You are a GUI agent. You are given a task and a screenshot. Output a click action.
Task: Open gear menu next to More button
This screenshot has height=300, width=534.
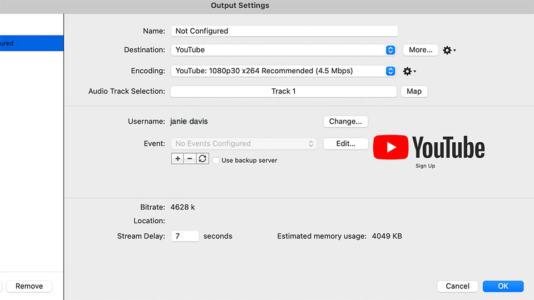point(449,51)
